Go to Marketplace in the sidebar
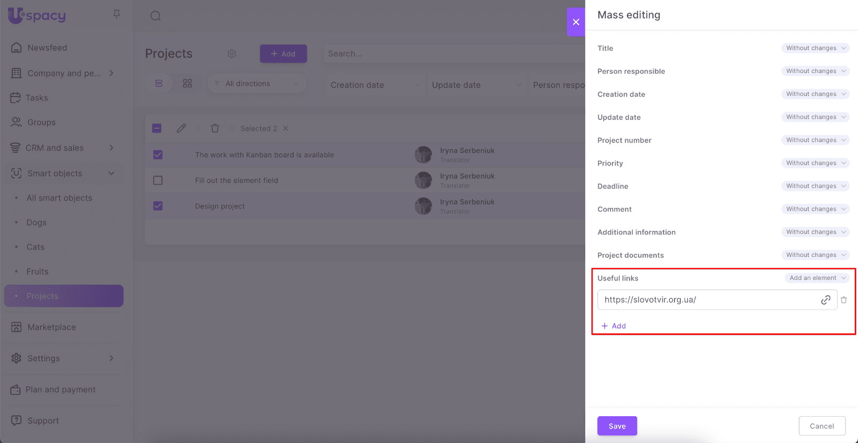Image resolution: width=858 pixels, height=443 pixels. click(x=51, y=327)
